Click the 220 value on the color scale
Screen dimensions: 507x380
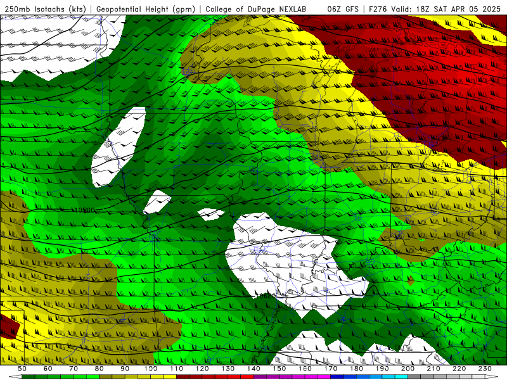point(459,369)
